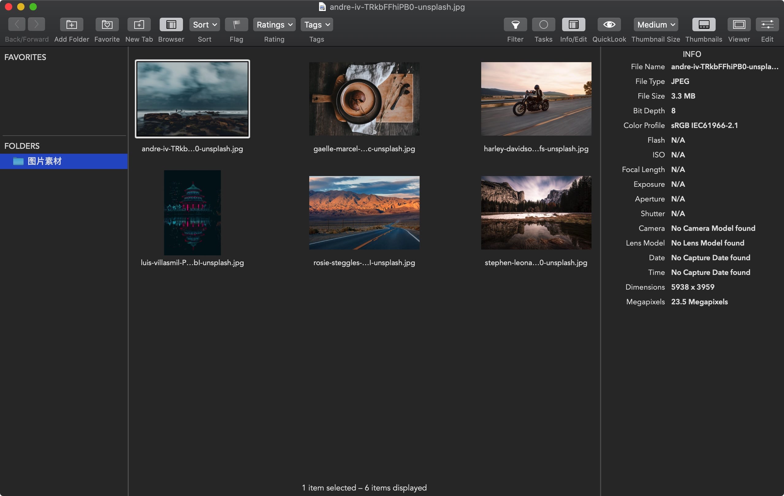Expand the Sort dropdown
This screenshot has width=784, height=496.
(x=204, y=25)
